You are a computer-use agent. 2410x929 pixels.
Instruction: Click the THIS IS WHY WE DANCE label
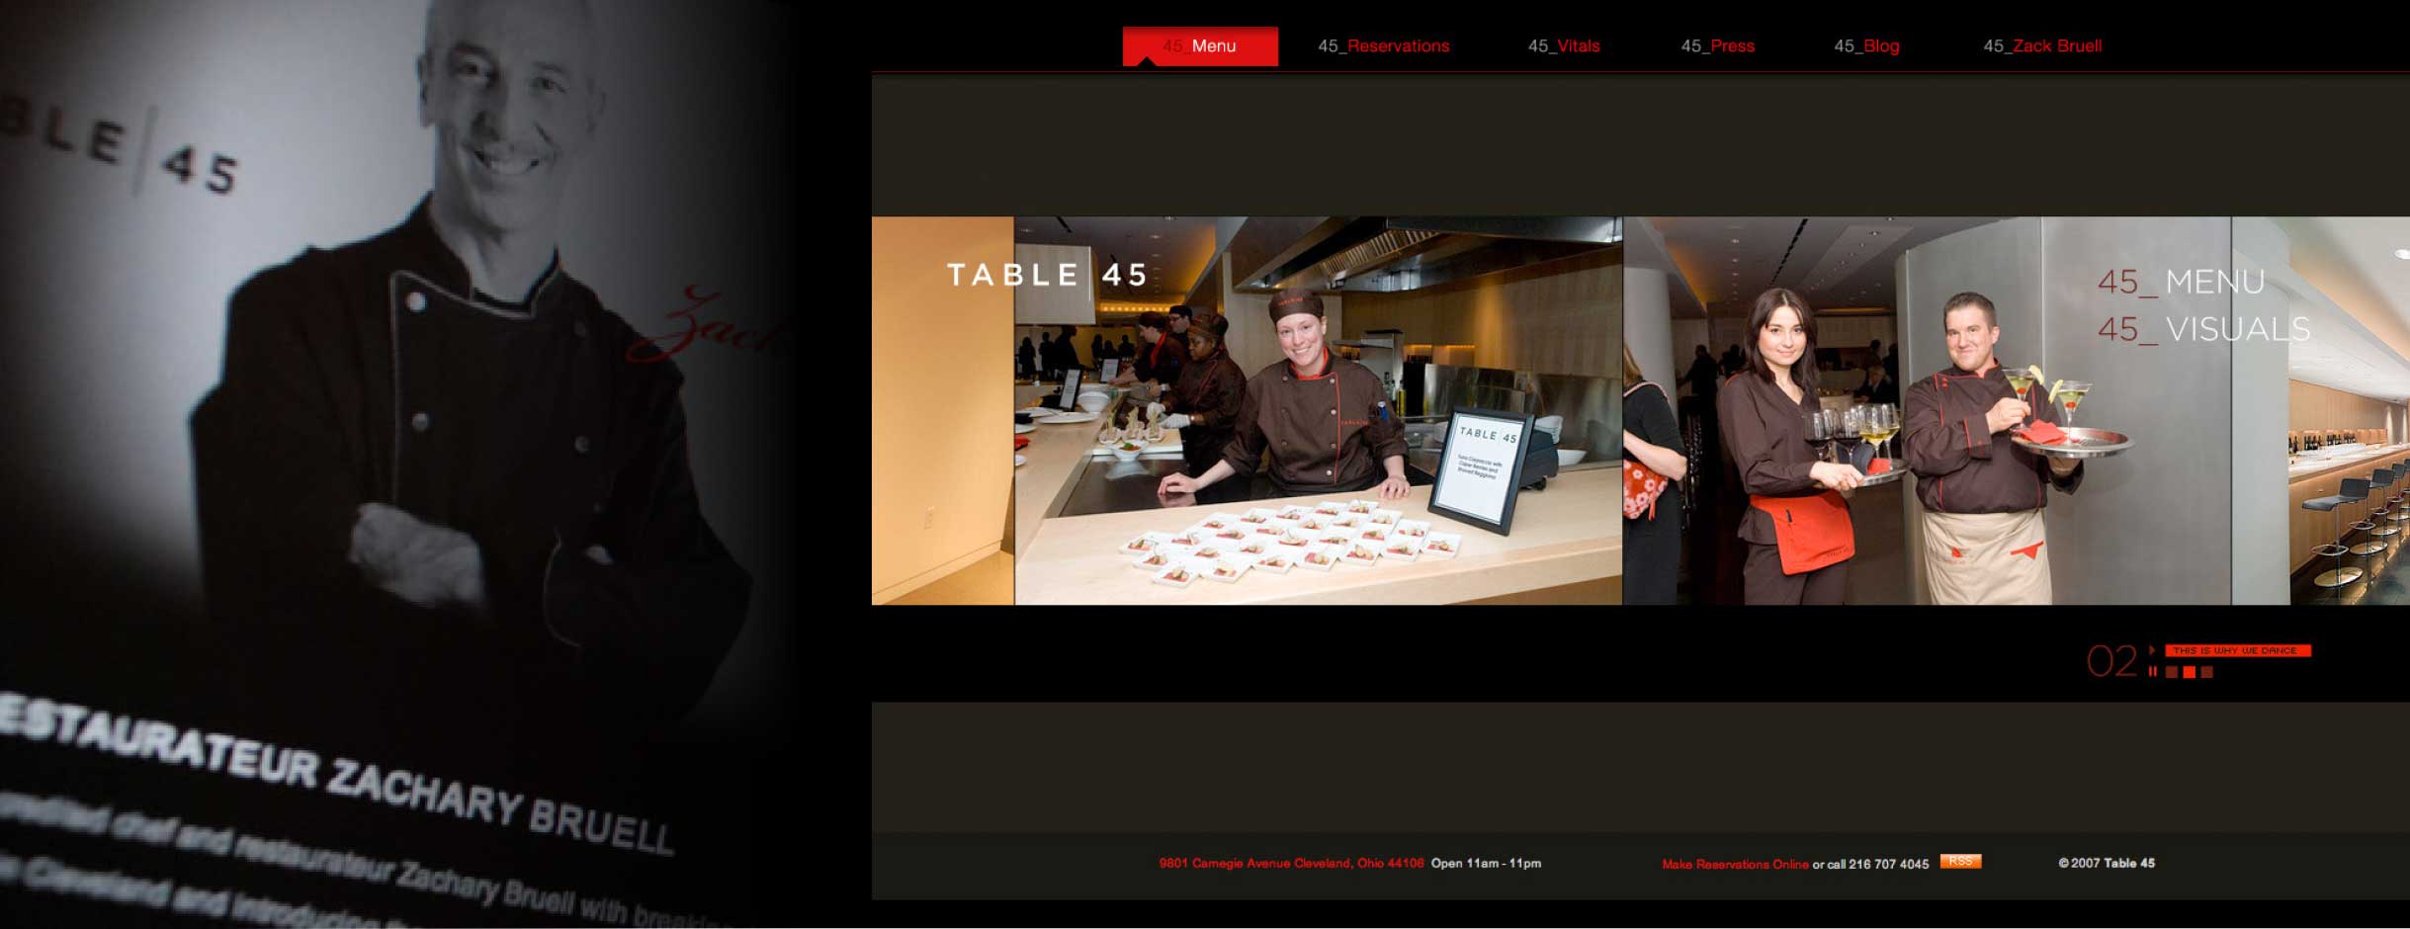pyautogui.click(x=2238, y=650)
